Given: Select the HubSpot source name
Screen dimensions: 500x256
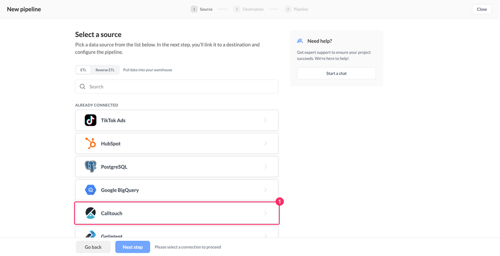Looking at the screenshot, I should (x=111, y=144).
